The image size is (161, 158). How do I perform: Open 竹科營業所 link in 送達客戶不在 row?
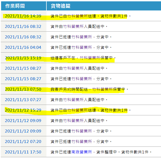(x=90, y=58)
